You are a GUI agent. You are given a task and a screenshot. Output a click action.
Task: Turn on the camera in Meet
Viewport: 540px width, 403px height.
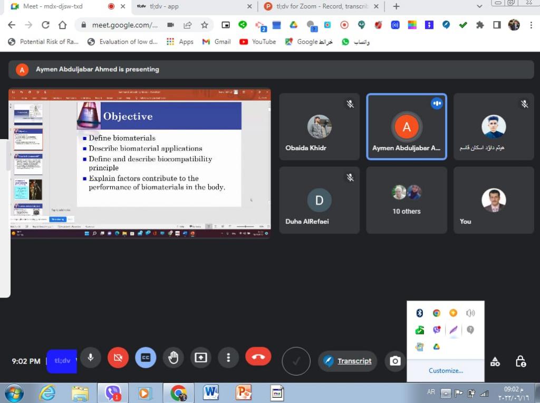click(118, 358)
